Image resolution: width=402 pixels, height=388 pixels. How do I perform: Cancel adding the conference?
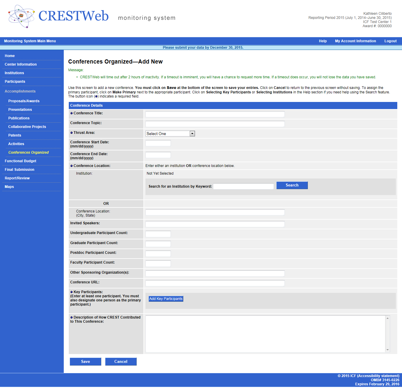click(121, 362)
